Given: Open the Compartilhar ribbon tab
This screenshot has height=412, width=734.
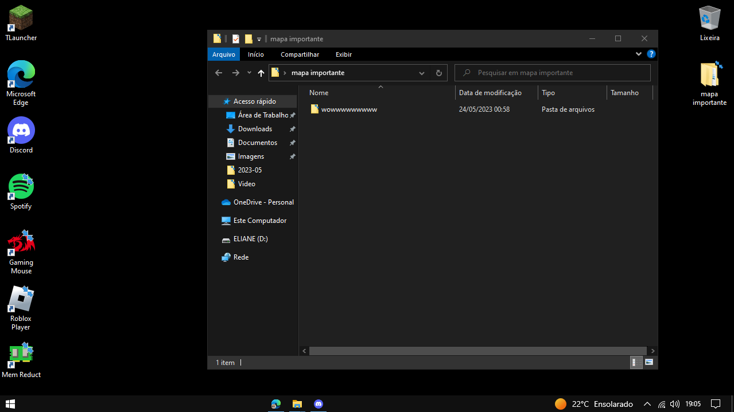Looking at the screenshot, I should 300,54.
